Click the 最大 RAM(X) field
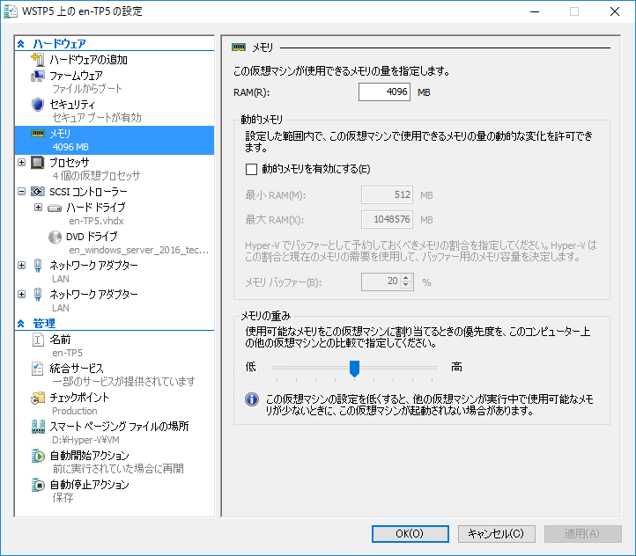Viewport: 636px width, 556px height. coord(387,219)
